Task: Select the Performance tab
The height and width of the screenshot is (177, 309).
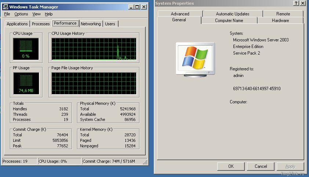Action: pos(65,23)
